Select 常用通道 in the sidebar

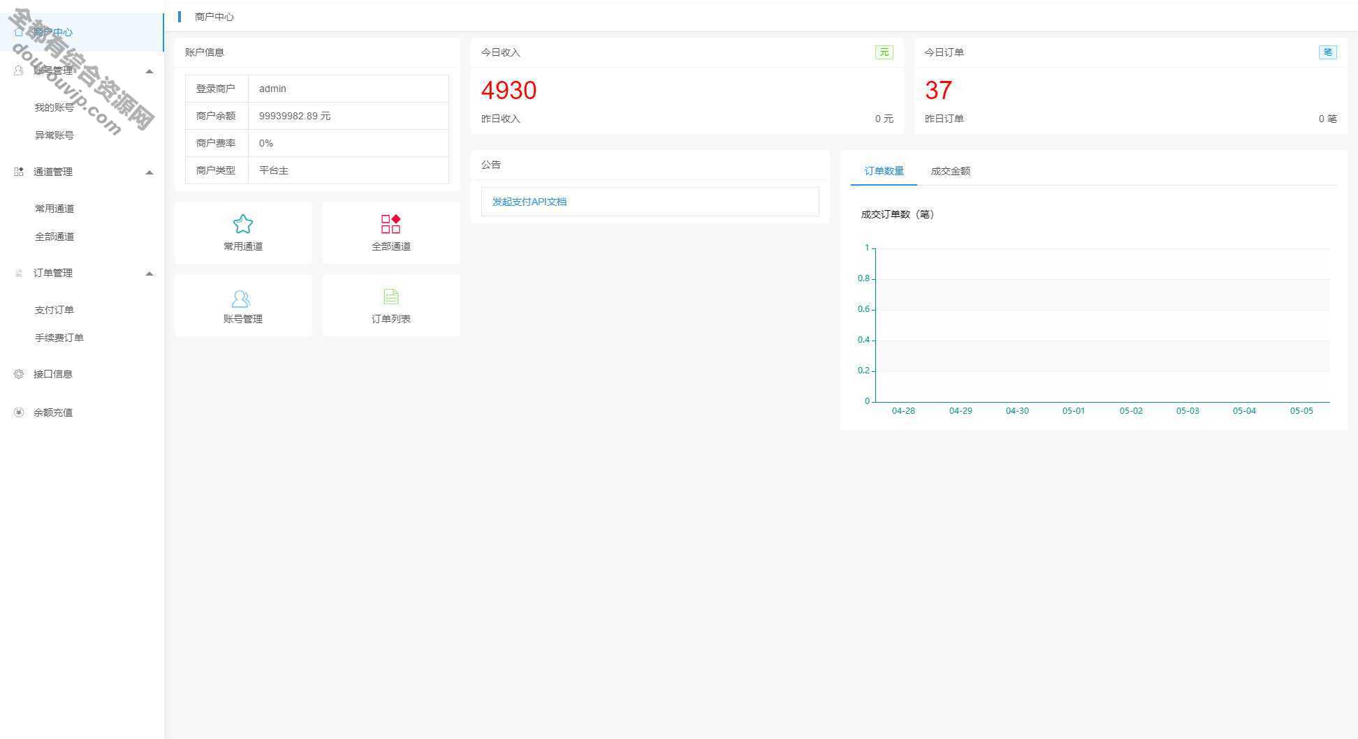coord(54,209)
